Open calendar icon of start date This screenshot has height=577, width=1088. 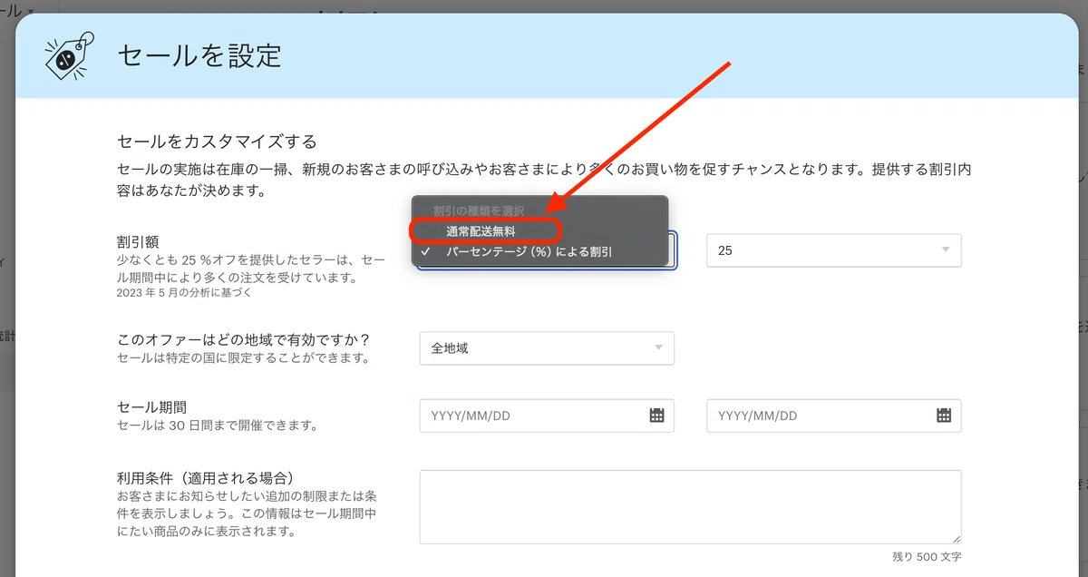(x=657, y=416)
